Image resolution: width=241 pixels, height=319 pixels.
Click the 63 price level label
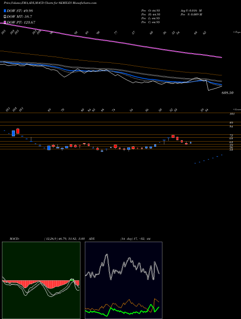(231, 142)
